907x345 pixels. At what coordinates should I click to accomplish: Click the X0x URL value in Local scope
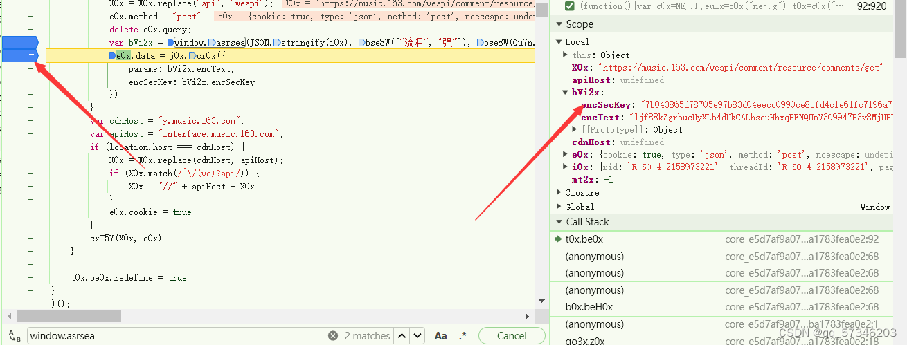[742, 67]
